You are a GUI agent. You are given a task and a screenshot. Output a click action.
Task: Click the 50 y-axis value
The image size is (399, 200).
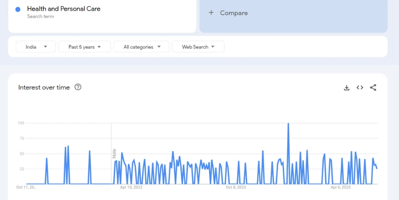tap(21, 153)
